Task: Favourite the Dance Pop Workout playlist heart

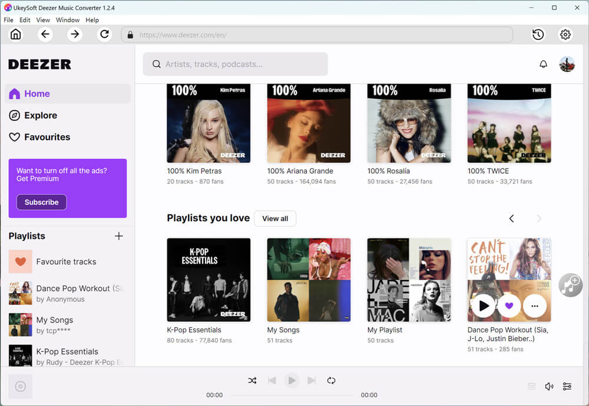Action: point(509,305)
